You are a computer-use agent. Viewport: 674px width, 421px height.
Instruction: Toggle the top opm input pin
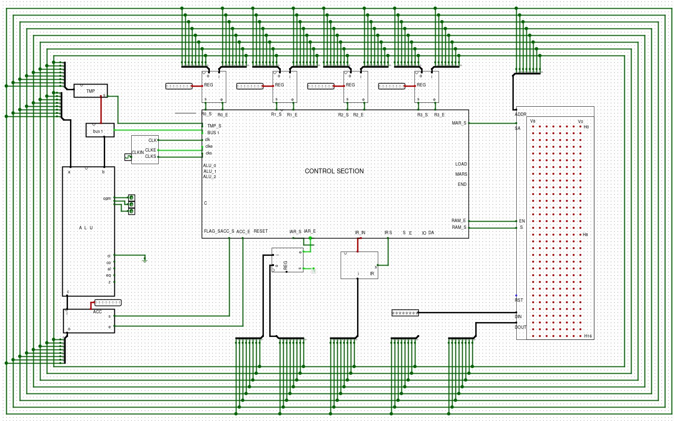(131, 198)
